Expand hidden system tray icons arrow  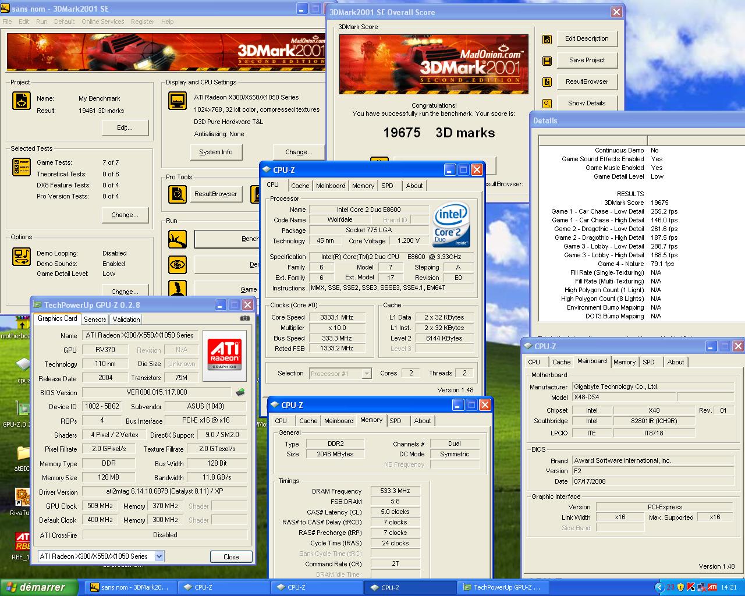pos(659,587)
